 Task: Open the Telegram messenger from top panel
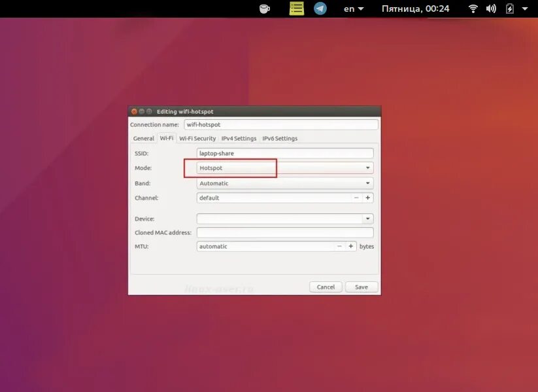click(x=320, y=9)
